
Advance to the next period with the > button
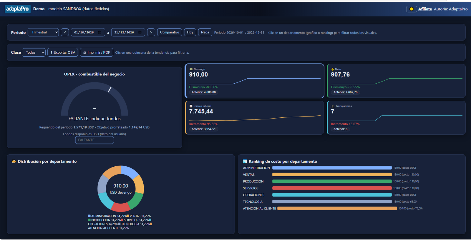[x=151, y=32]
